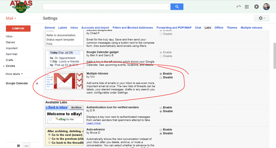Click the Learn more link

(94, 123)
